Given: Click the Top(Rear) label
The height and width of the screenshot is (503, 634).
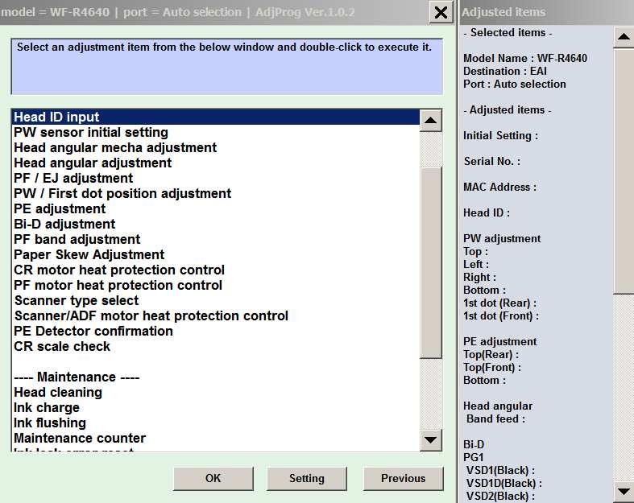Looking at the screenshot, I should (x=491, y=354).
